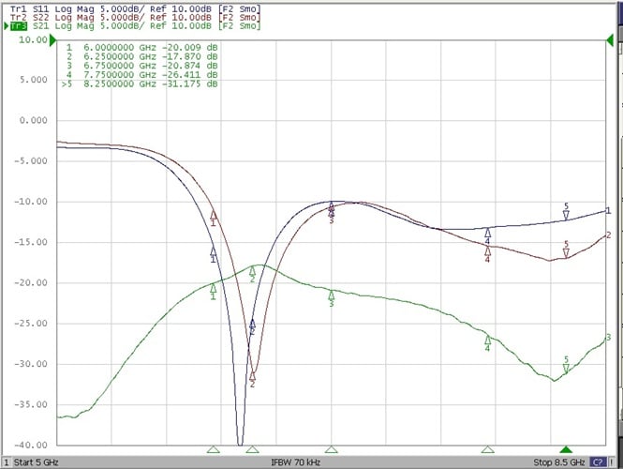Click marker 2 on the blue S11 trace
This screenshot has height=469, width=623.
coord(252,325)
